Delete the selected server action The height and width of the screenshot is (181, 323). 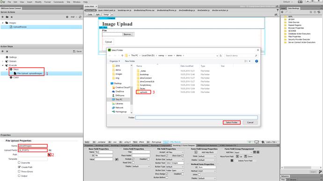pos(12,17)
